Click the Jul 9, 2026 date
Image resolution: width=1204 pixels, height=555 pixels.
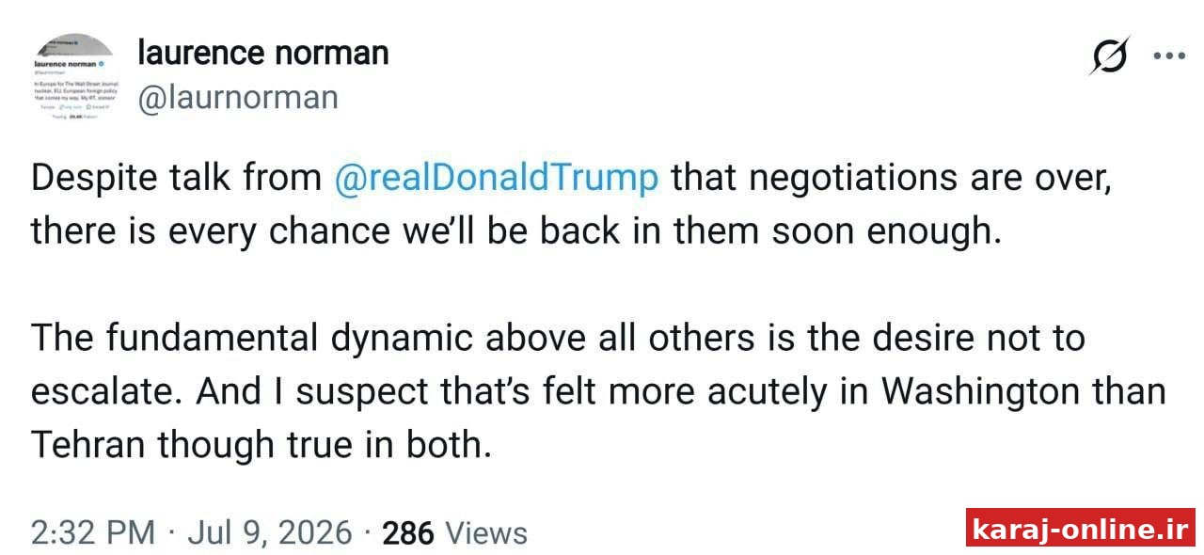270,532
